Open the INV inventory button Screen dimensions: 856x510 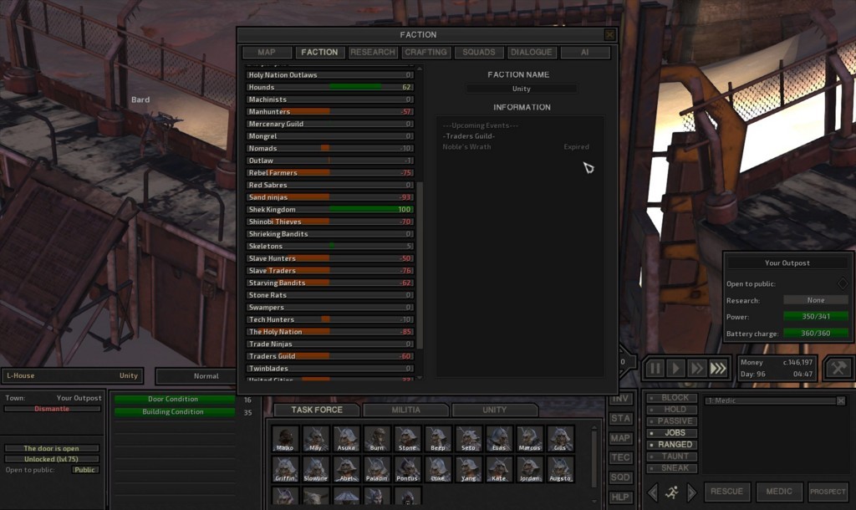point(620,399)
